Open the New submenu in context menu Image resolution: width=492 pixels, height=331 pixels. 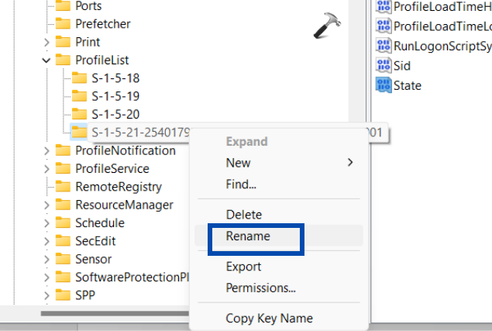click(279, 163)
